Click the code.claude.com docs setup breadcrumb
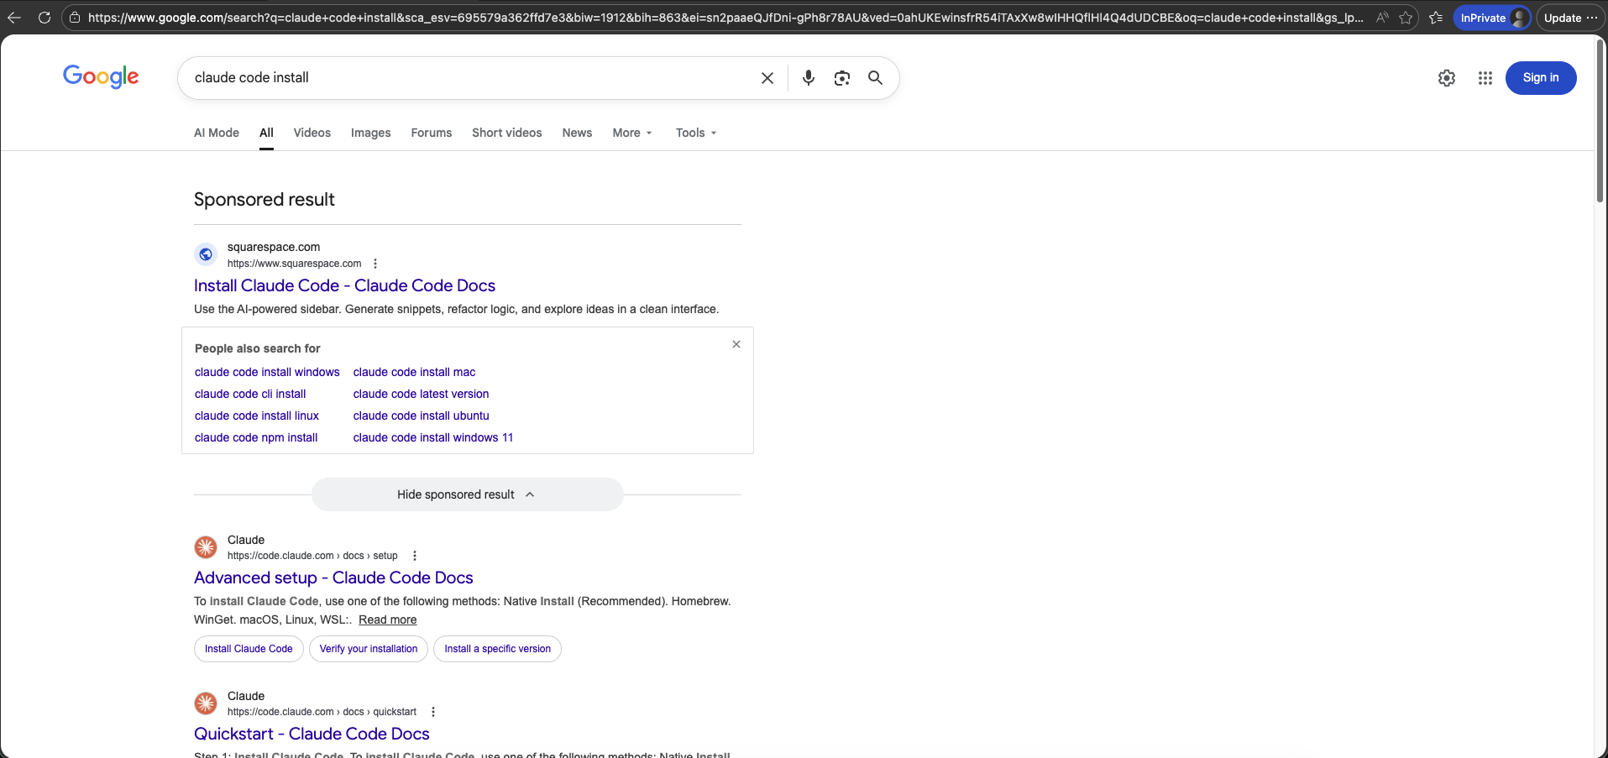Viewport: 1608px width, 758px height. coord(312,556)
